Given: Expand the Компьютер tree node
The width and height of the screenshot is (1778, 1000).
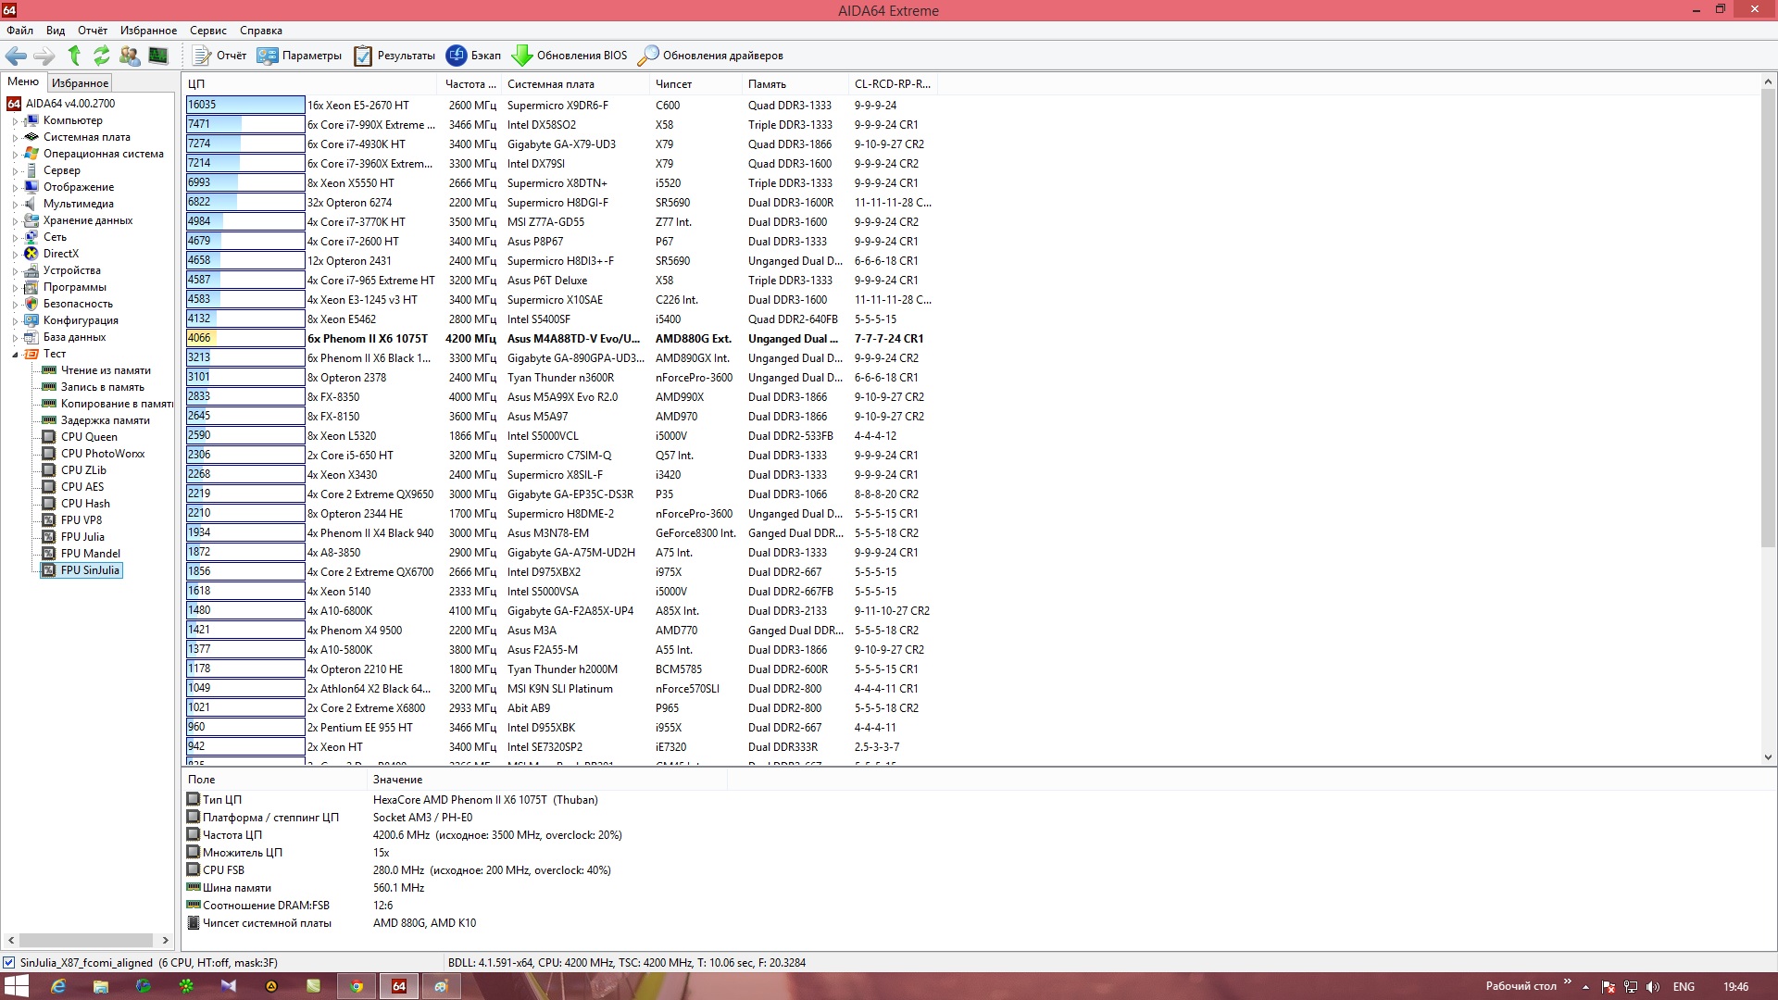Looking at the screenshot, I should pyautogui.click(x=15, y=121).
